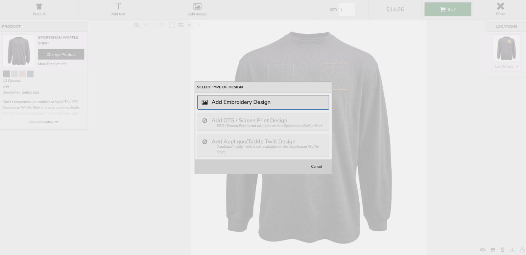Image resolution: width=526 pixels, height=255 pixels.
Task: Open the layers stack icon
Action: [181, 25]
